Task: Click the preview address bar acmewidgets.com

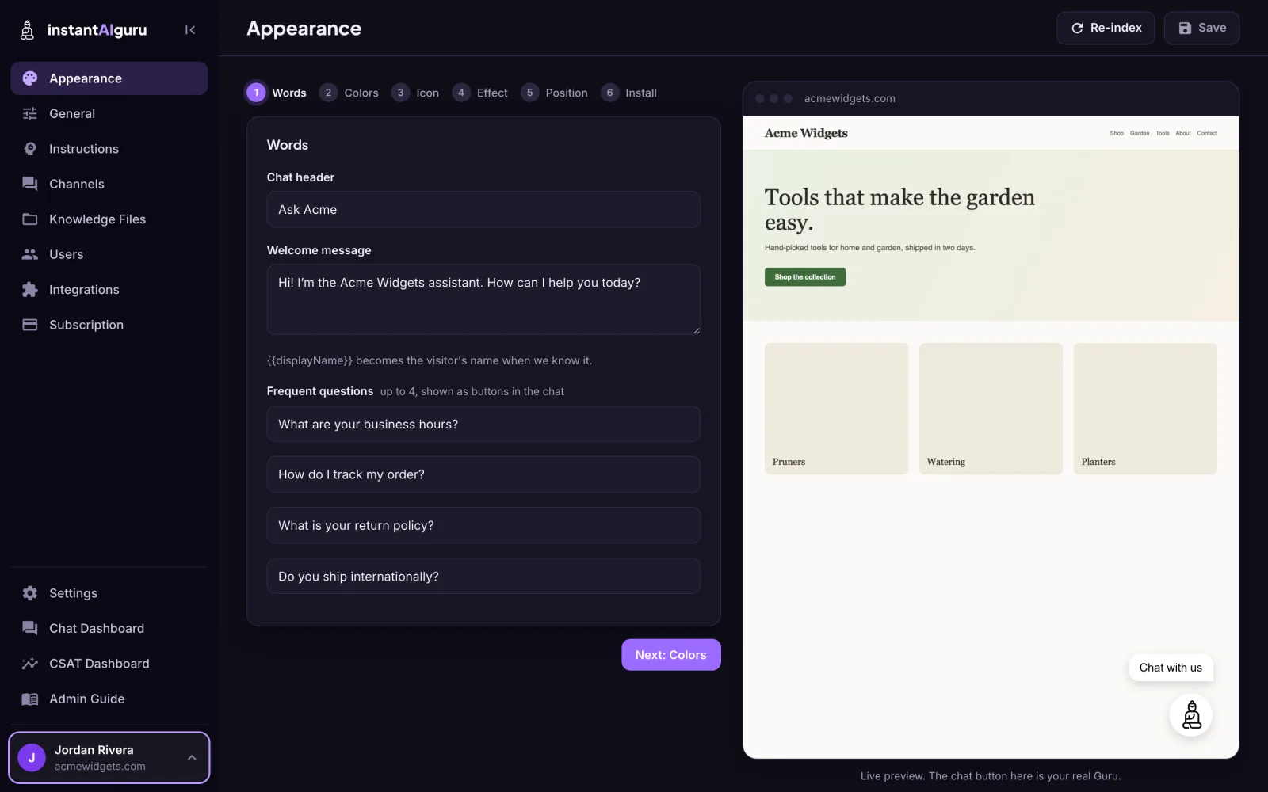Action: coord(850,99)
